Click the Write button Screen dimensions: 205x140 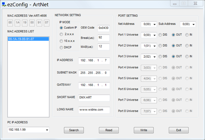coord(144,130)
